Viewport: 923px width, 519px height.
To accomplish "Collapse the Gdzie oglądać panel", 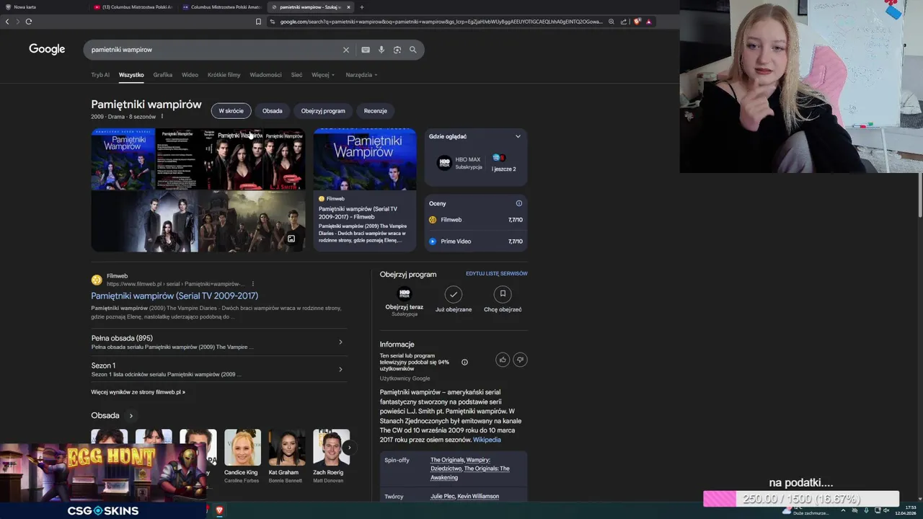I will (518, 136).
